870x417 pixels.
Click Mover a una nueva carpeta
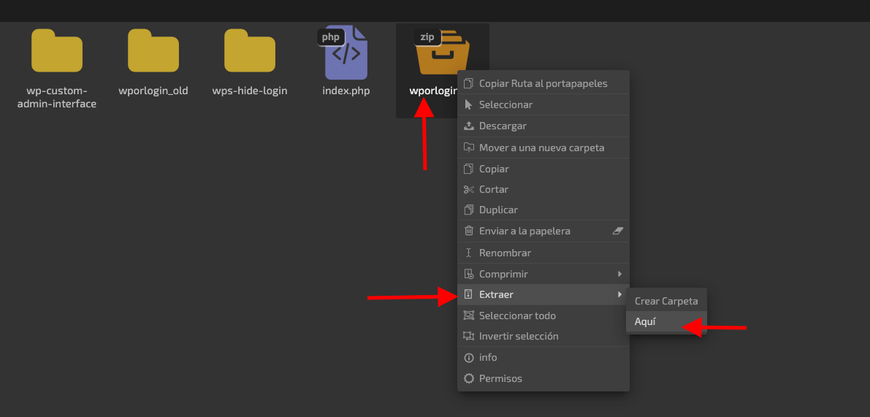[543, 148]
